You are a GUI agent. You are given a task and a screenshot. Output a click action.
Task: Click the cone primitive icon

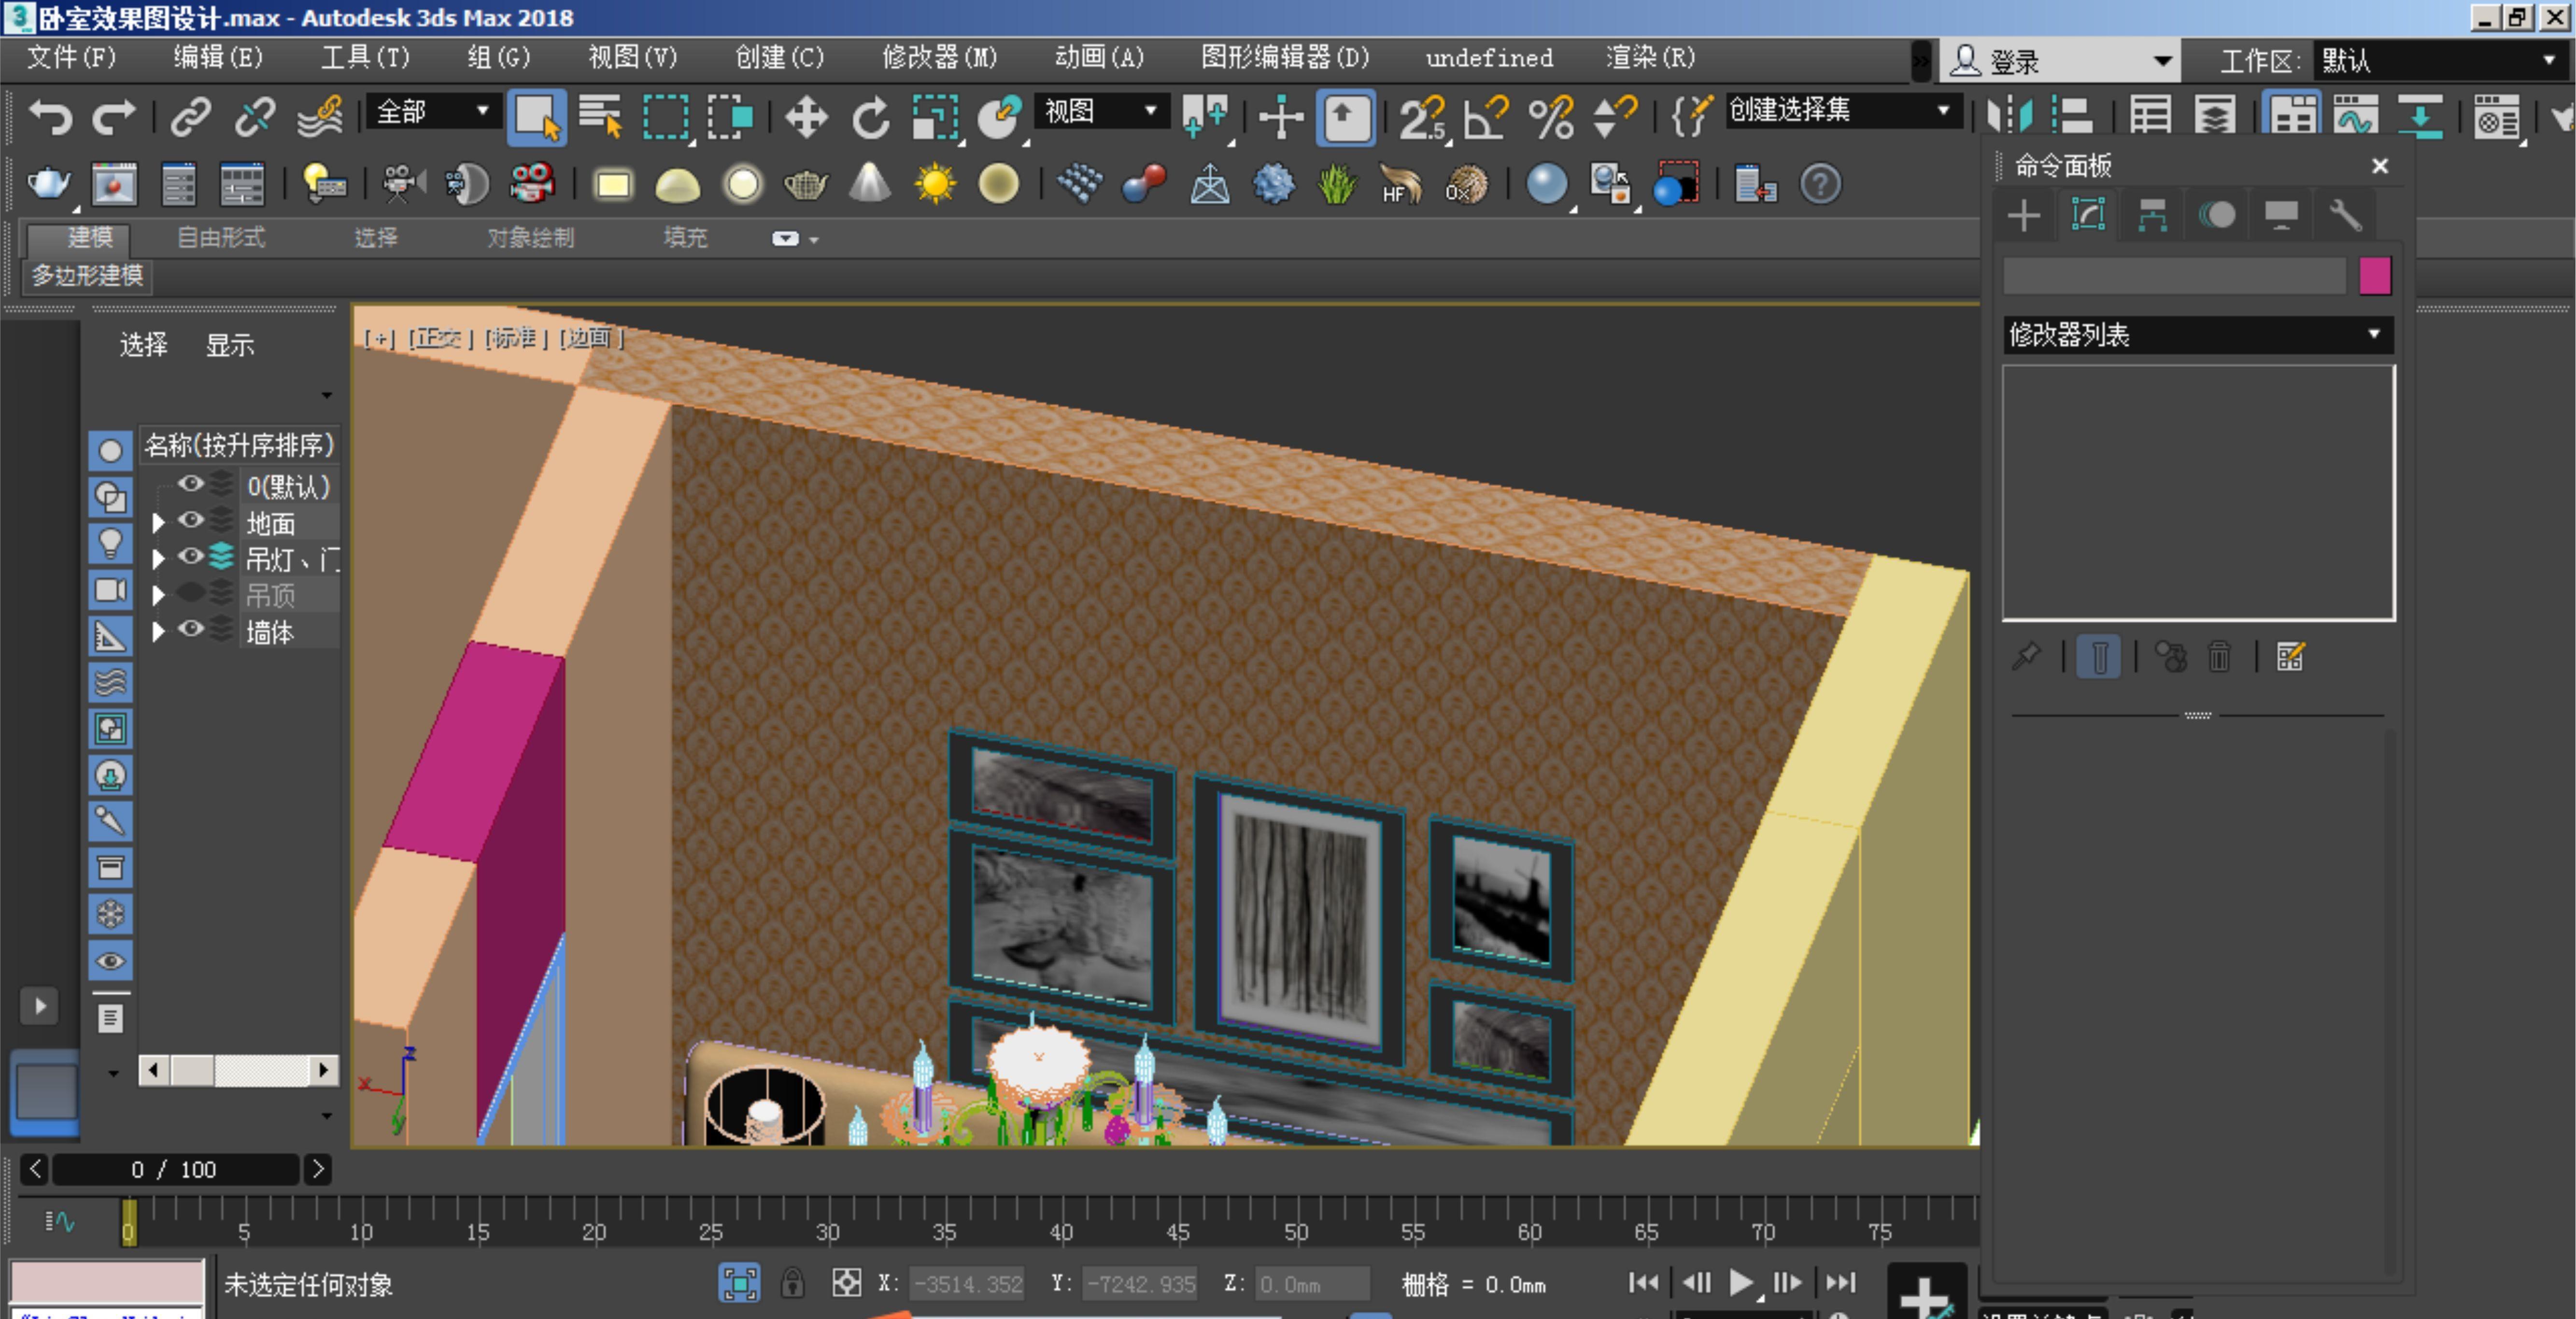tap(870, 184)
